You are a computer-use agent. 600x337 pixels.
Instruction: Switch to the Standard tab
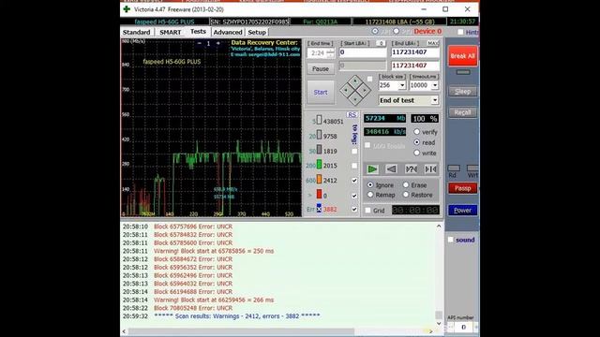pyautogui.click(x=137, y=32)
